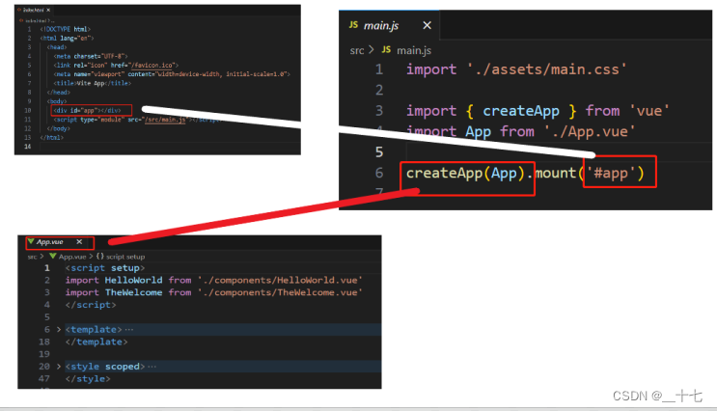Click './assets/main.css' string in main.js

546,69
